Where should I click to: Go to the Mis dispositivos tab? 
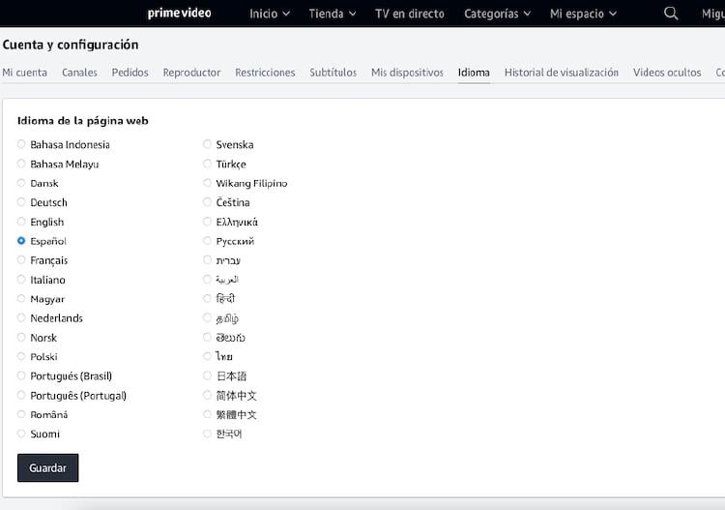pos(407,73)
